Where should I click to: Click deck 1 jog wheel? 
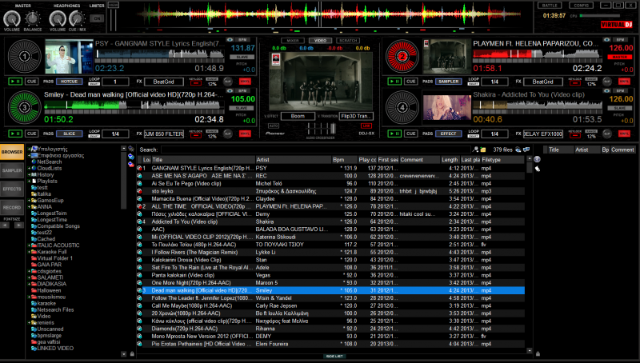[x=25, y=56]
